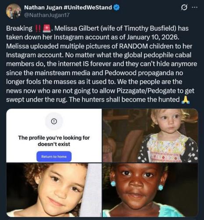
Task: Click the Return to home button
Action: click(54, 157)
